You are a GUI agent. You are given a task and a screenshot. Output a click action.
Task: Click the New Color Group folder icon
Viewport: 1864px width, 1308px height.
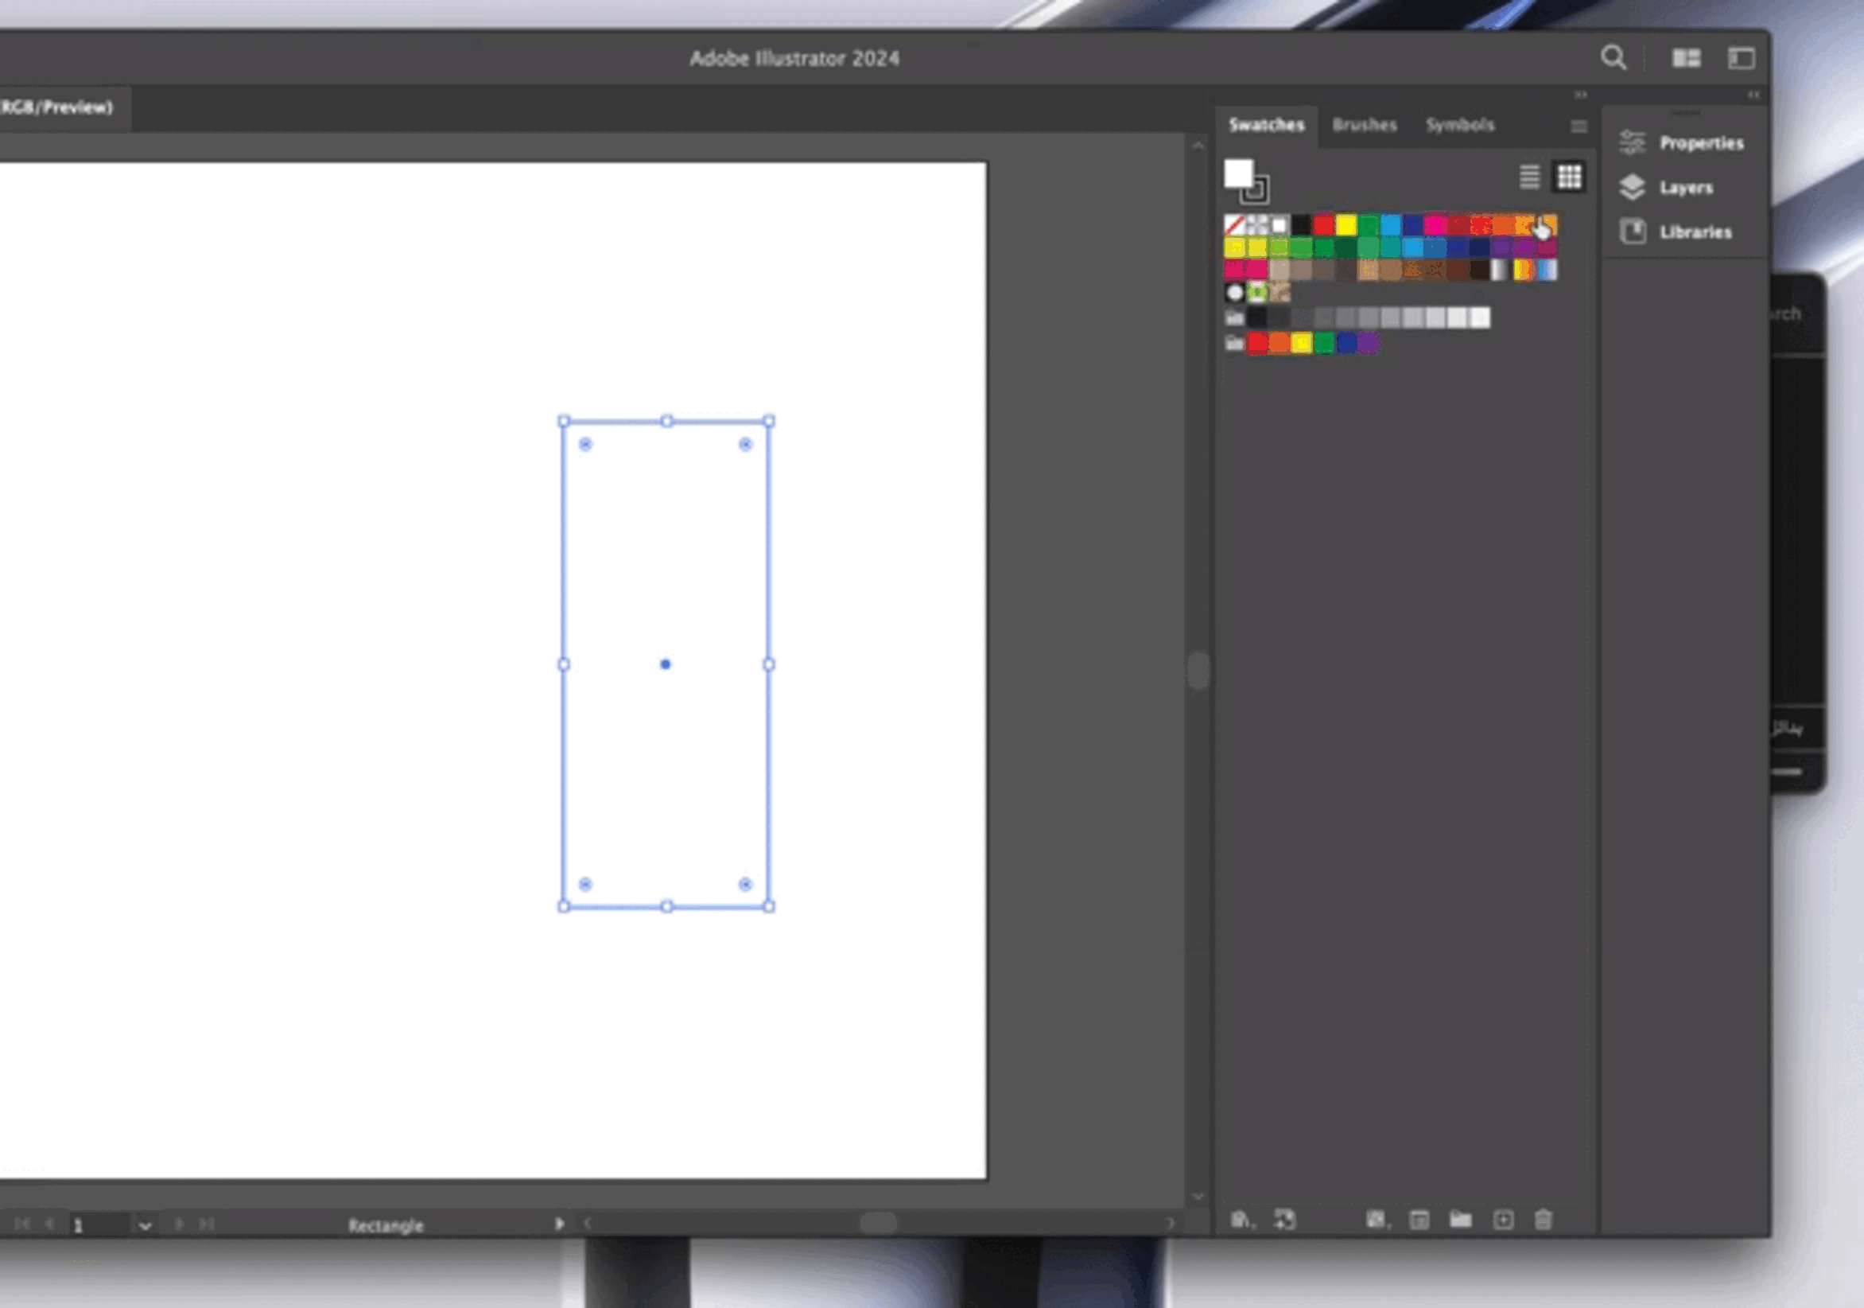click(x=1461, y=1220)
